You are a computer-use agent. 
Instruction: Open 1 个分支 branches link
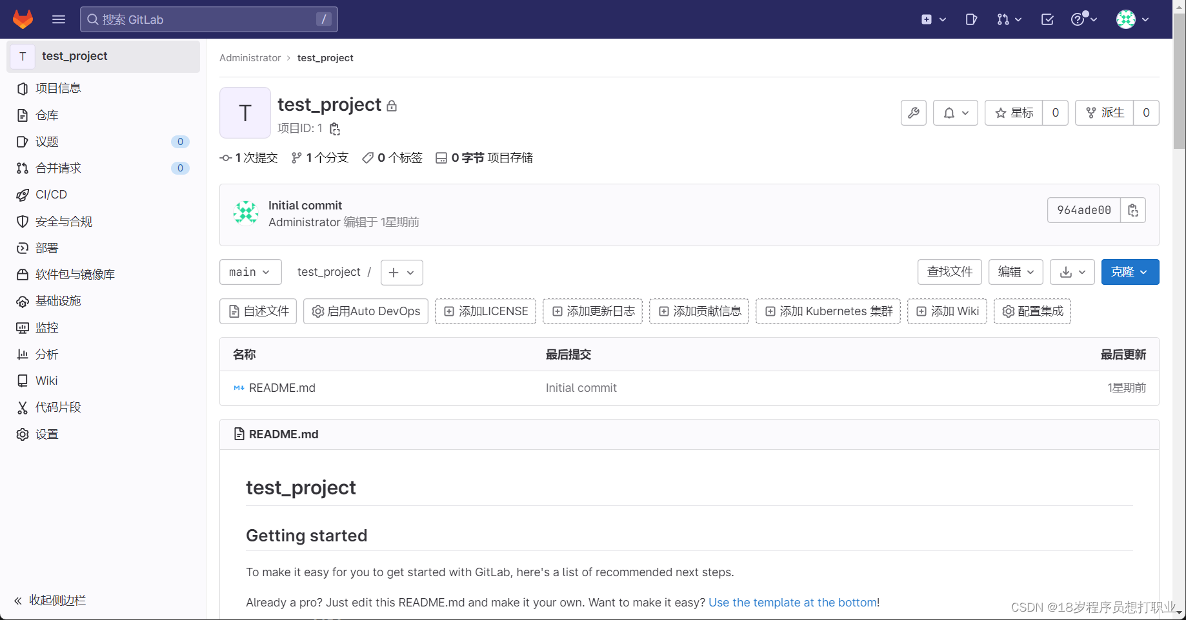click(x=320, y=158)
